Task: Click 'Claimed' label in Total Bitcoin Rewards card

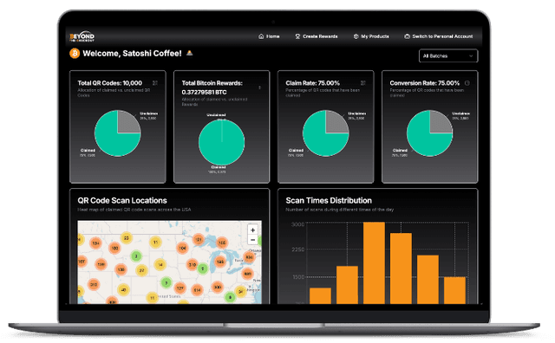Action: click(219, 167)
